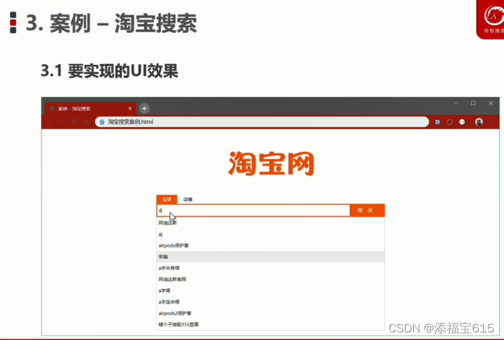Maximize the browser window
Screen dimensions: 504x340
pyautogui.click(x=473, y=103)
